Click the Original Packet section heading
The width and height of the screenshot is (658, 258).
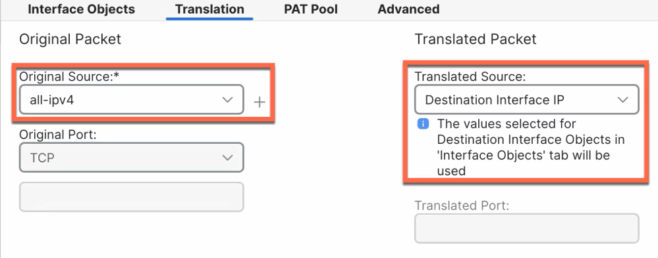click(x=70, y=39)
